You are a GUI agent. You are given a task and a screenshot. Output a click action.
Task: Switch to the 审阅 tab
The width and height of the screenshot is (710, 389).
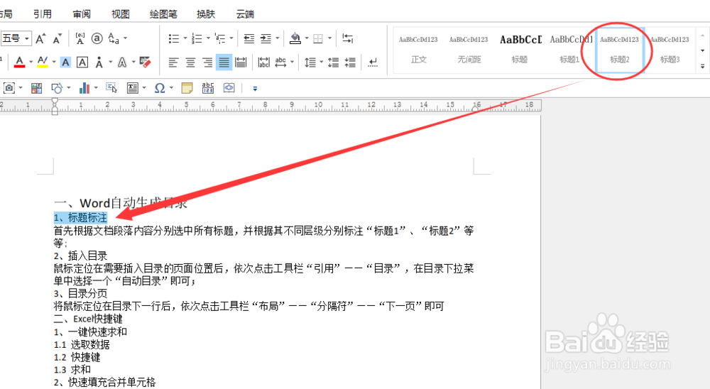click(x=82, y=14)
